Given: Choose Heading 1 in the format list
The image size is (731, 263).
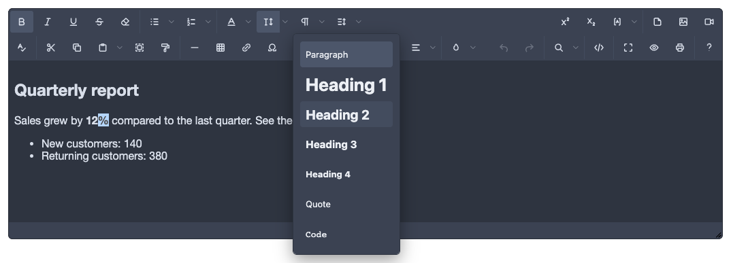Looking at the screenshot, I should 346,85.
